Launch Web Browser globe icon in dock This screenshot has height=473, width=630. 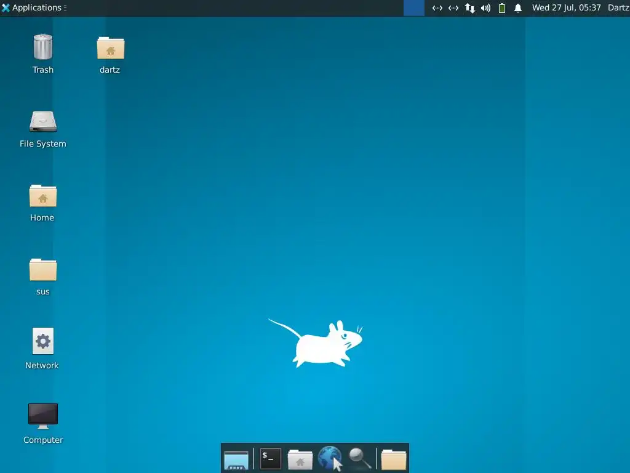[x=330, y=458]
